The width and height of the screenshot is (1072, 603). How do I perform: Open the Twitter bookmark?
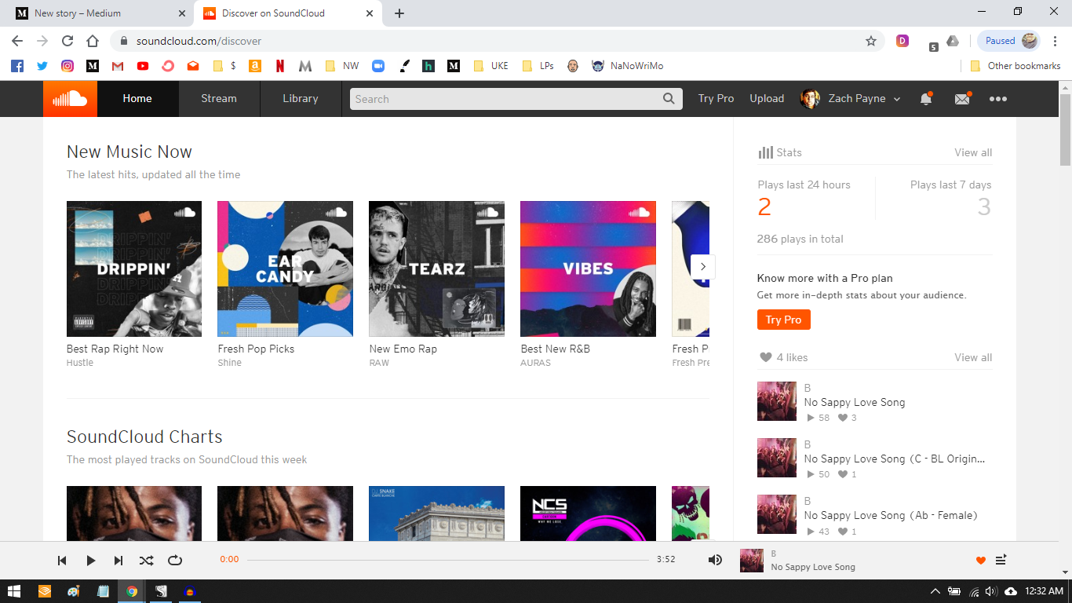click(42, 66)
